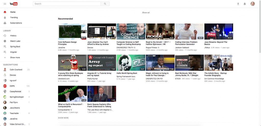Click the upload video icon
The height and width of the screenshot is (126, 261).
point(238,4)
